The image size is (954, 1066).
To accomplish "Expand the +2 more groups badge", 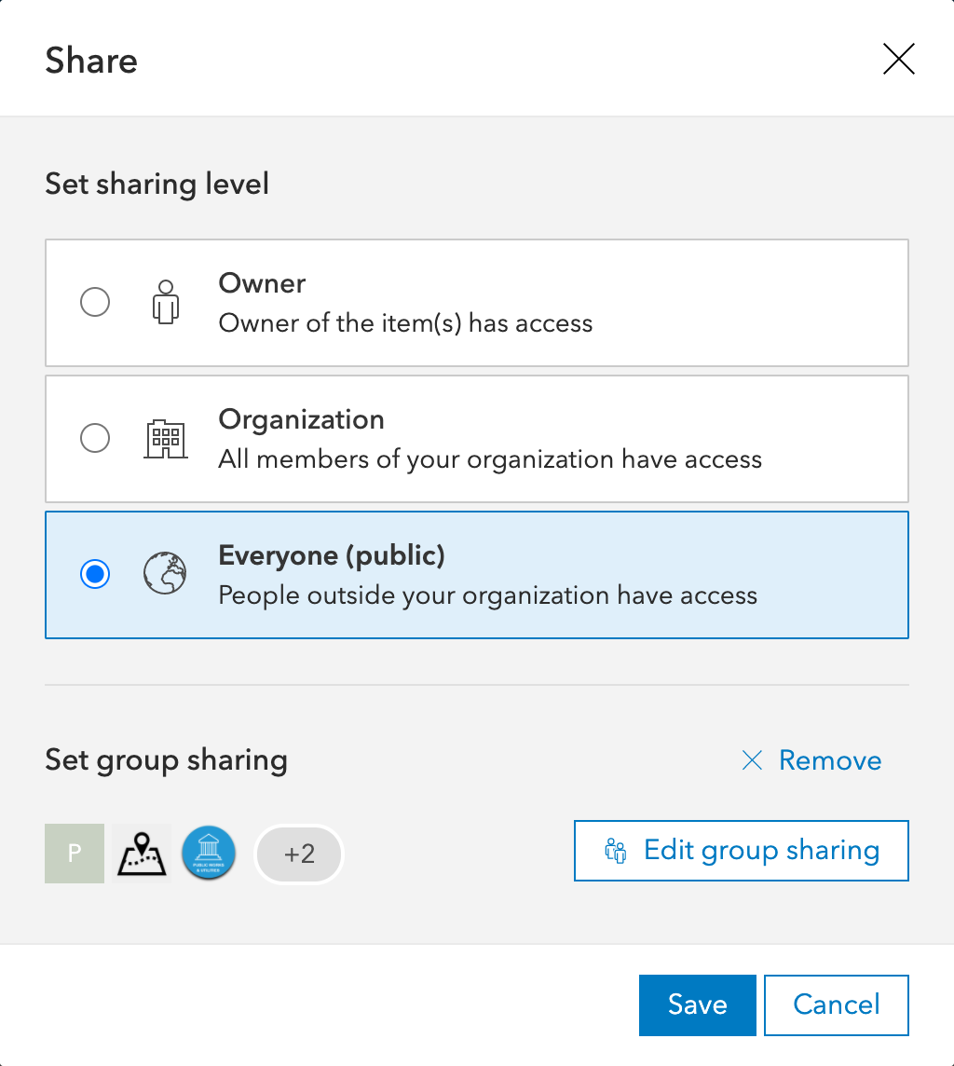I will [x=299, y=854].
